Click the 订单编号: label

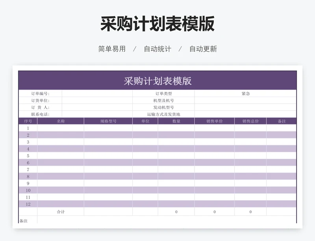coord(40,94)
